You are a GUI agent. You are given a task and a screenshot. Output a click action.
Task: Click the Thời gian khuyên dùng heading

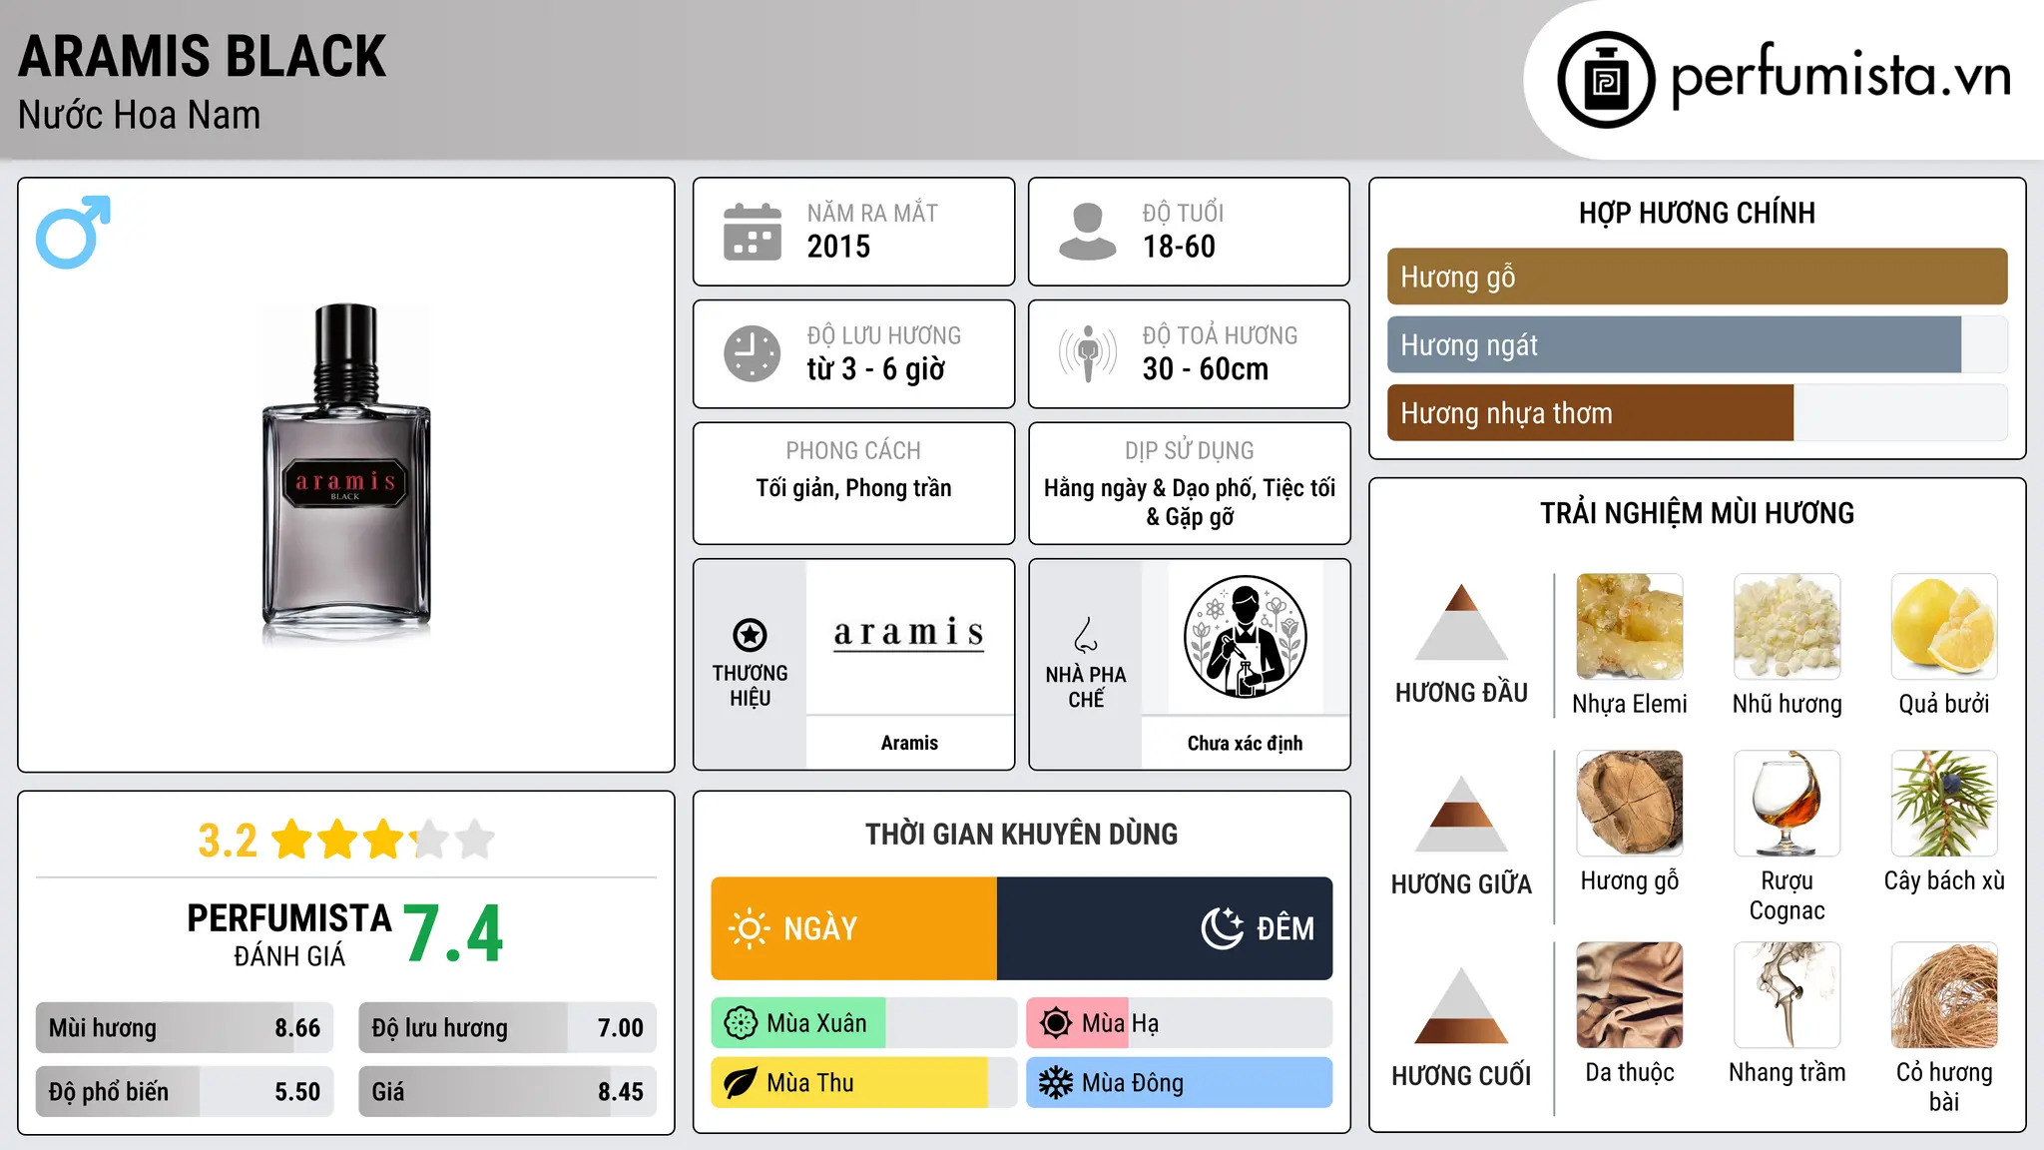tap(1022, 834)
